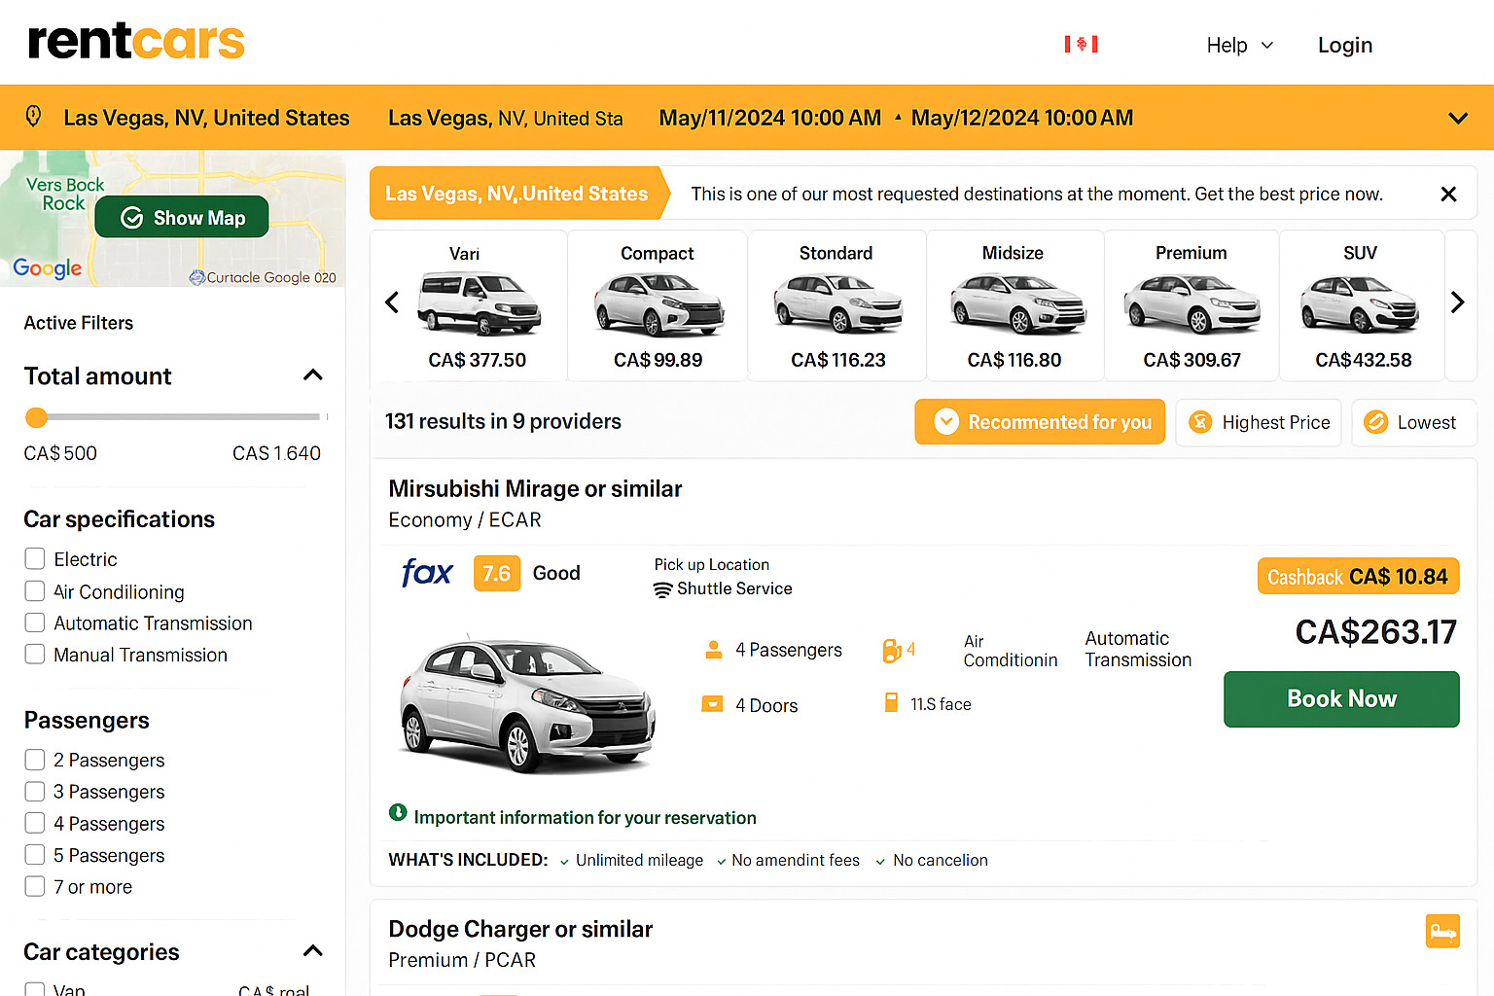
Task: Expand the search bar details chevron
Action: [1457, 119]
